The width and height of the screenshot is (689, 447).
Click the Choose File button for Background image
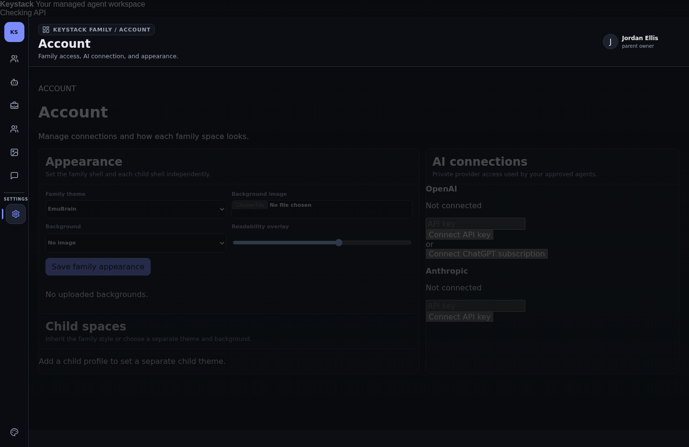pyautogui.click(x=250, y=205)
